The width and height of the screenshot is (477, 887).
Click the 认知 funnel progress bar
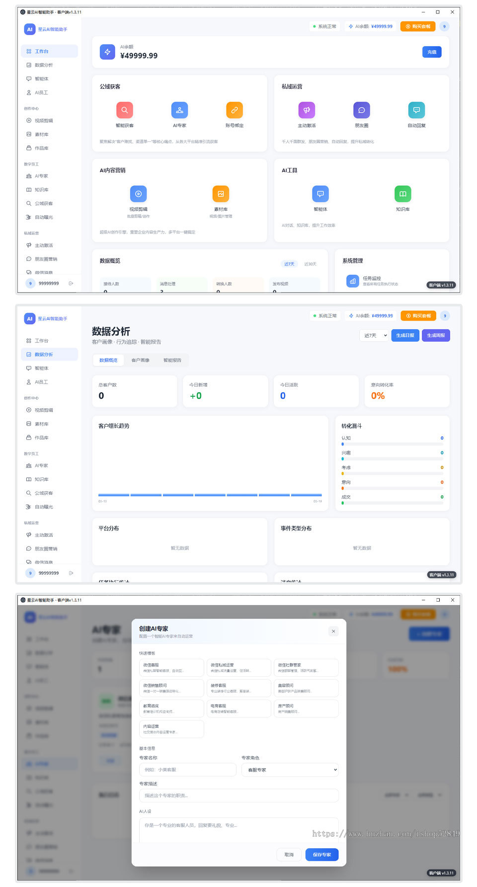(393, 444)
